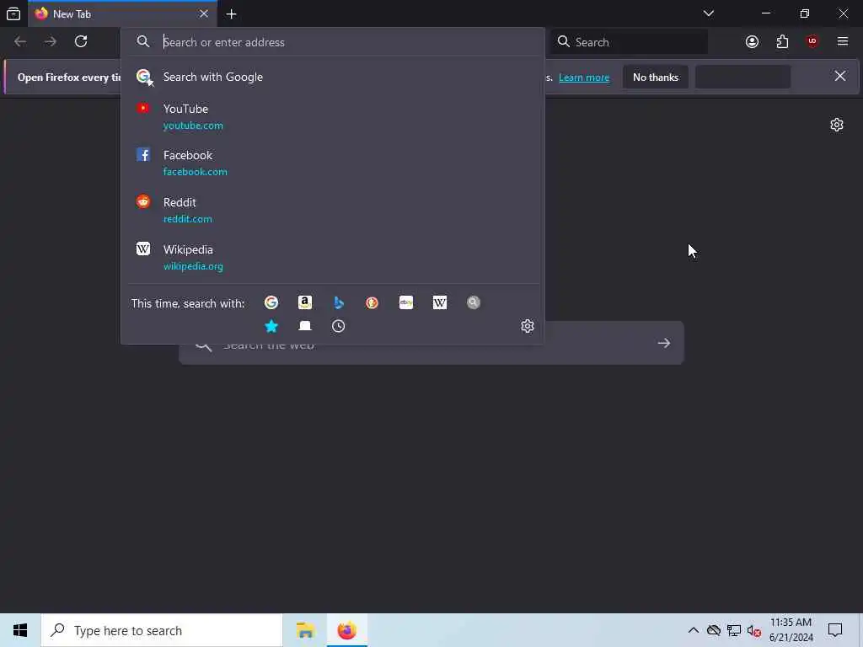Viewport: 863px width, 647px height.
Task: Open the muted volume tray icon
Action: pos(754,631)
